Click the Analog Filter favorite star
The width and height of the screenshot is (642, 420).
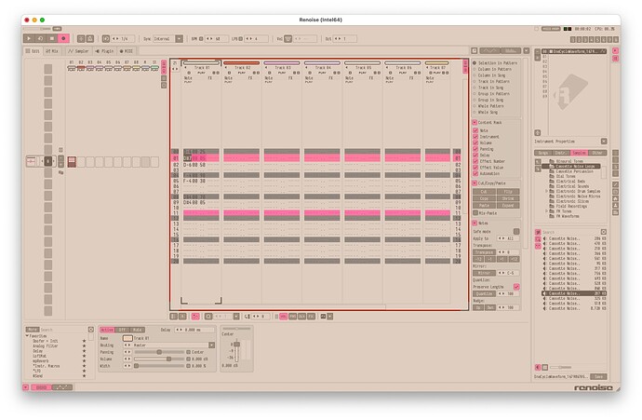85,346
